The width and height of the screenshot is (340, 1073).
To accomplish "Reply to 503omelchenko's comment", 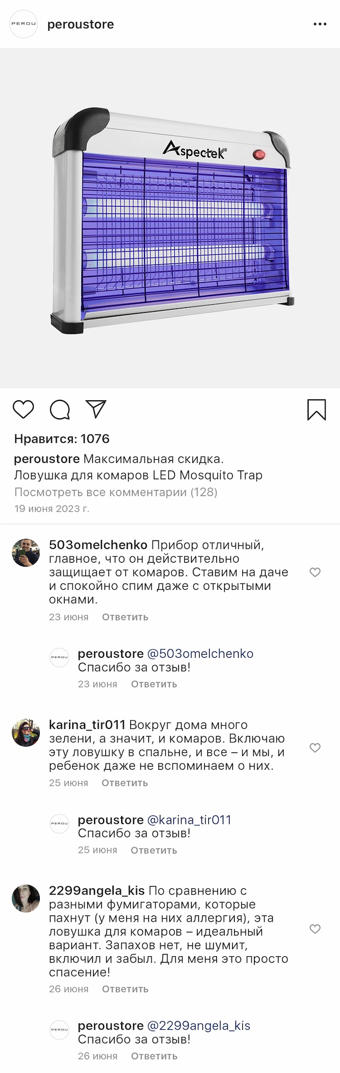I will point(125,617).
